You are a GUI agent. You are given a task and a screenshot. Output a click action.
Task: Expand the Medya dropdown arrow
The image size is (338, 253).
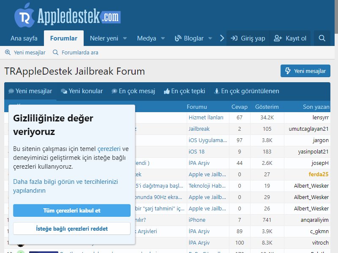coord(163,38)
